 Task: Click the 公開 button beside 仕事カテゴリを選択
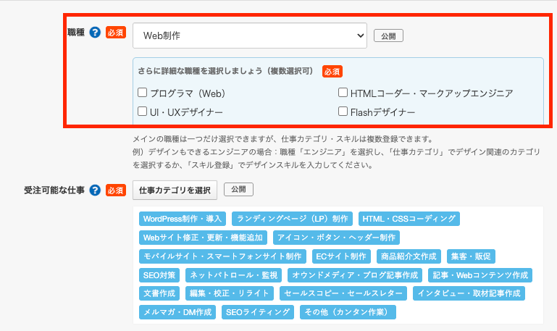click(x=239, y=190)
